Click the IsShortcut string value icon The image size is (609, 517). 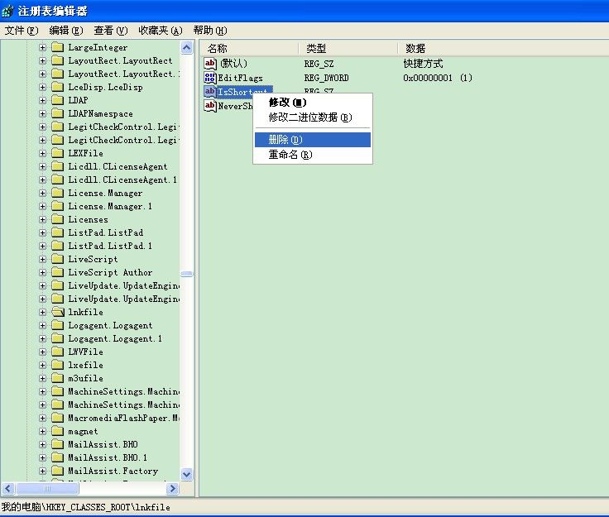click(x=210, y=92)
